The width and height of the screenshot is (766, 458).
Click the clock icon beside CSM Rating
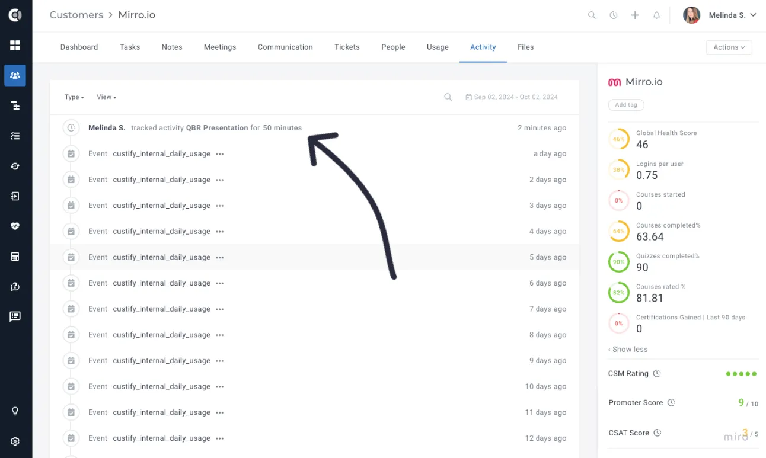click(x=656, y=374)
